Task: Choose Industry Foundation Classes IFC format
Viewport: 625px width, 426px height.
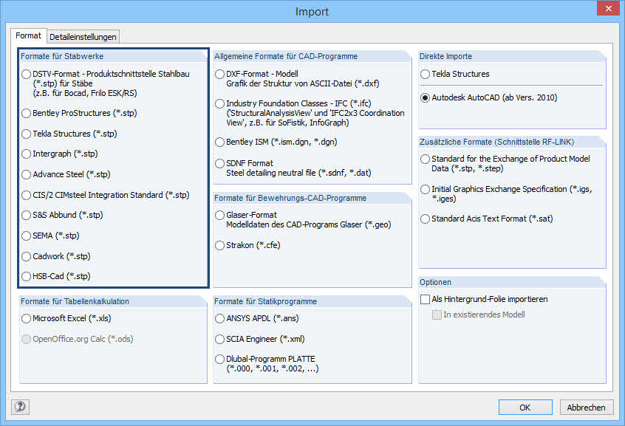Action: pyautogui.click(x=220, y=103)
